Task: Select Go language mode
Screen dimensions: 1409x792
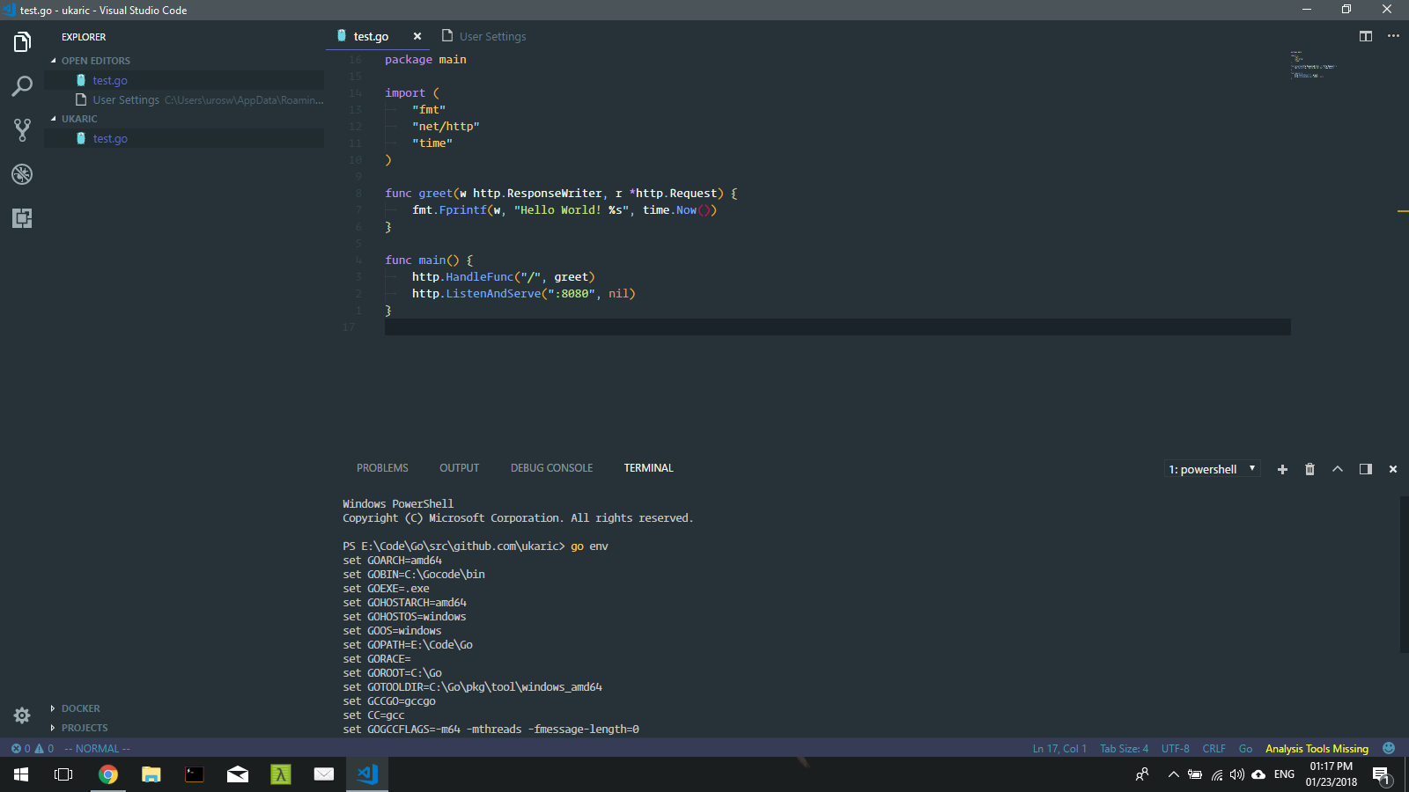Action: [x=1245, y=748]
